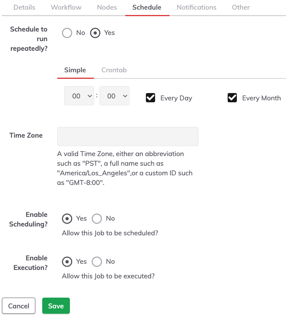Click the Cancel button
The width and height of the screenshot is (286, 318).
coord(19,306)
